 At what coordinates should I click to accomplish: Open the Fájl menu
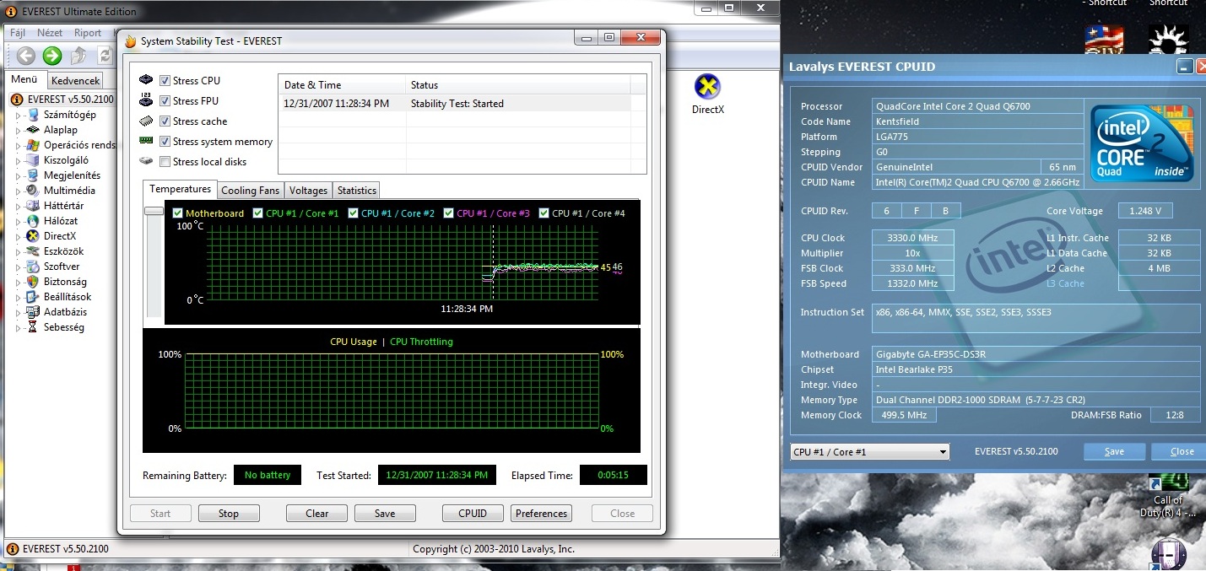[x=18, y=33]
